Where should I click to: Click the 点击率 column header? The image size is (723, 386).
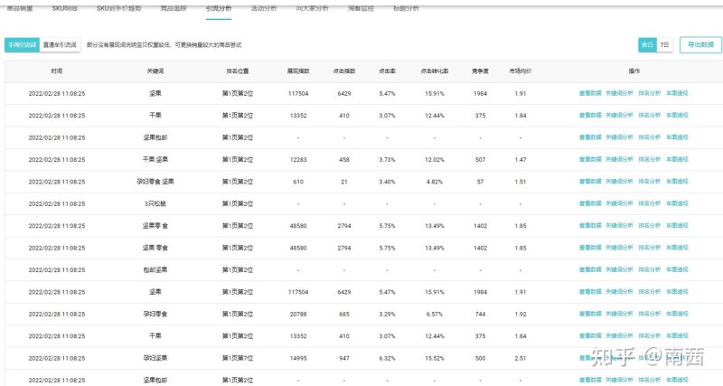point(387,71)
